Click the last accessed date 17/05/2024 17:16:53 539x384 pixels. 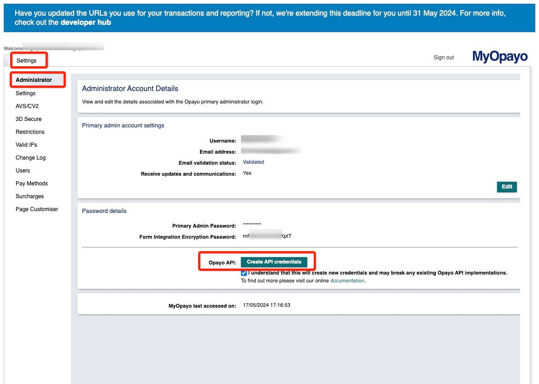(266, 305)
